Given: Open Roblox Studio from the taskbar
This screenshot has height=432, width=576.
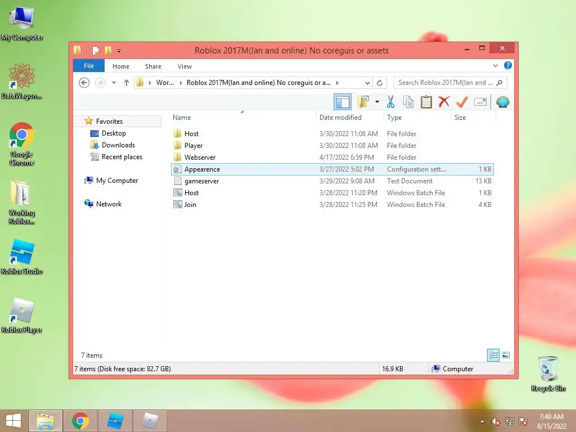Looking at the screenshot, I should coord(115,421).
